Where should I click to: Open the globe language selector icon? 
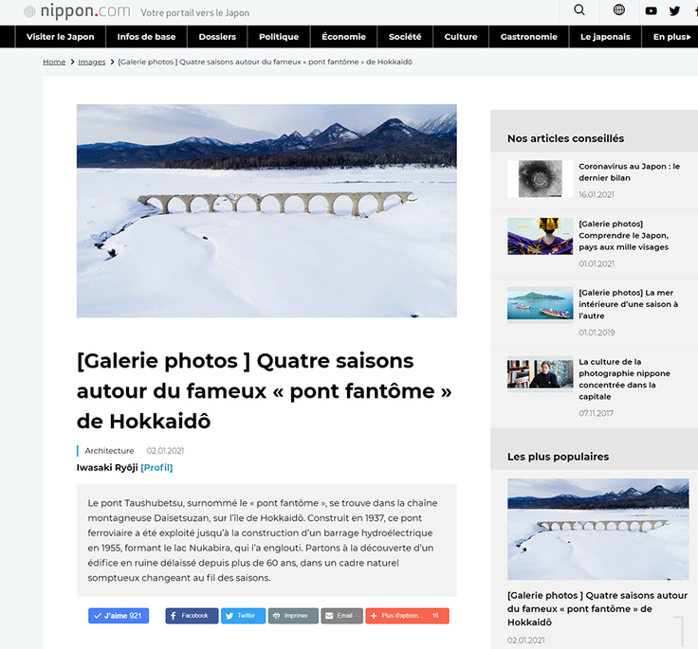point(618,9)
